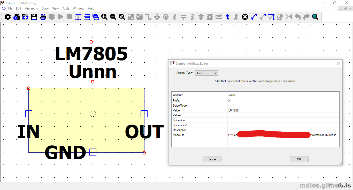Click the grayed-out diode icon
Viewport: 353px width, 190px height.
201,17
